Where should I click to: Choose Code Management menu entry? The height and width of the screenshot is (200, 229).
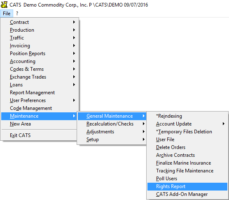click(40, 108)
